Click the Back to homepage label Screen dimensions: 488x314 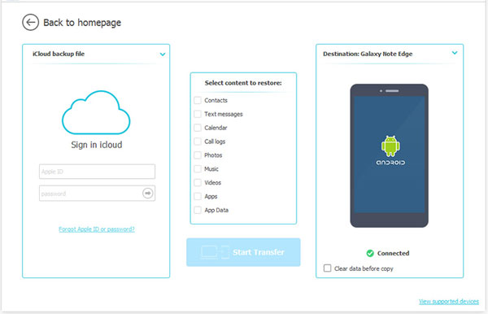coord(82,23)
